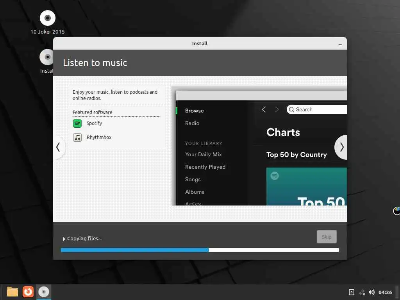Click the Enjoy your music description text

[x=115, y=95]
